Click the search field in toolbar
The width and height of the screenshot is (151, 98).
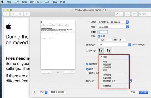click(x=145, y=14)
